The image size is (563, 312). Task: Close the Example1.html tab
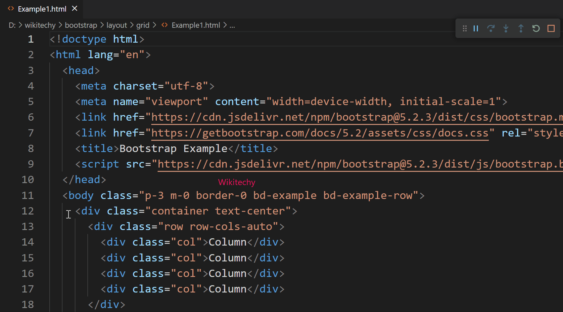75,9
